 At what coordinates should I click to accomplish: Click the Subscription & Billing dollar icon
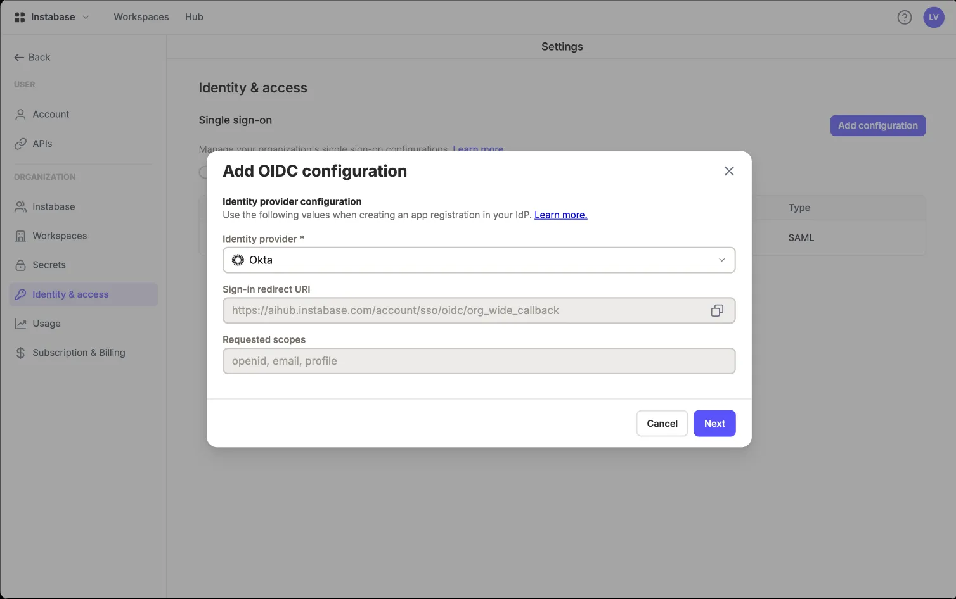point(20,353)
